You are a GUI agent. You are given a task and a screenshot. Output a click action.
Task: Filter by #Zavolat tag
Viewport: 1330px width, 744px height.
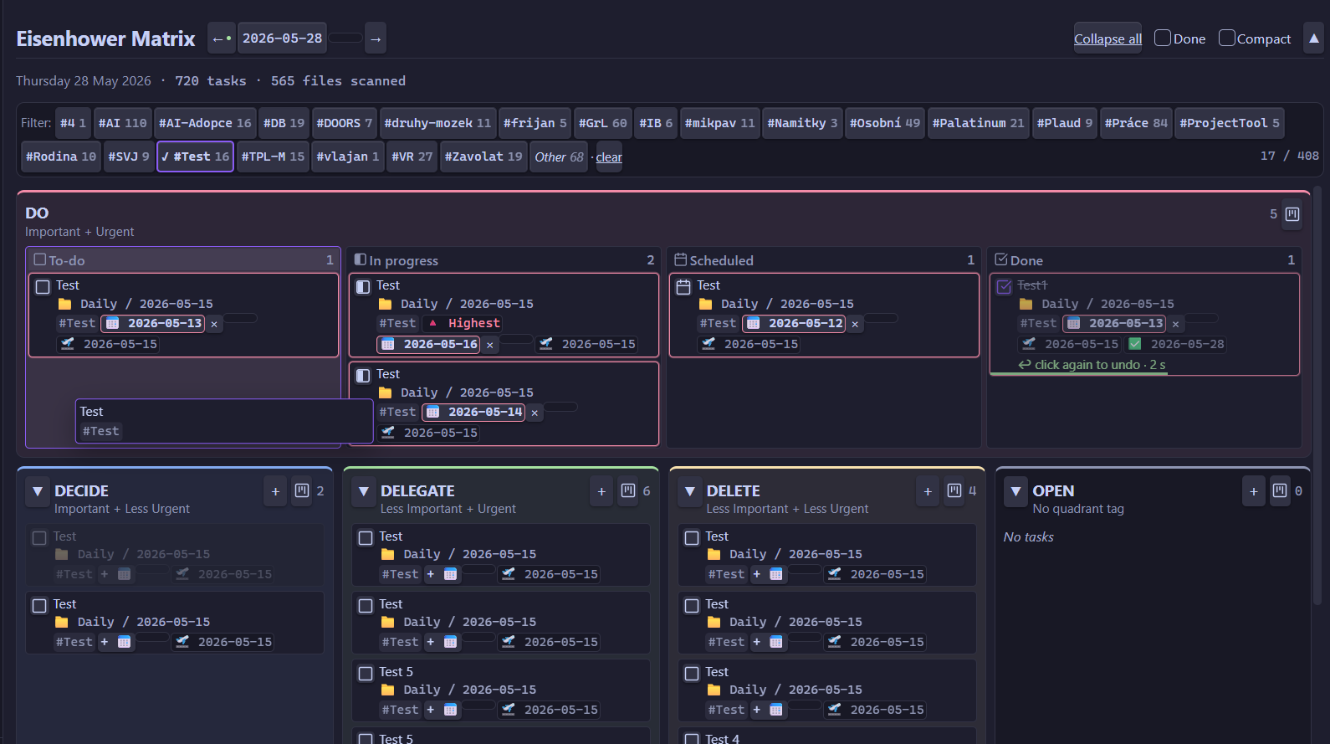483,156
